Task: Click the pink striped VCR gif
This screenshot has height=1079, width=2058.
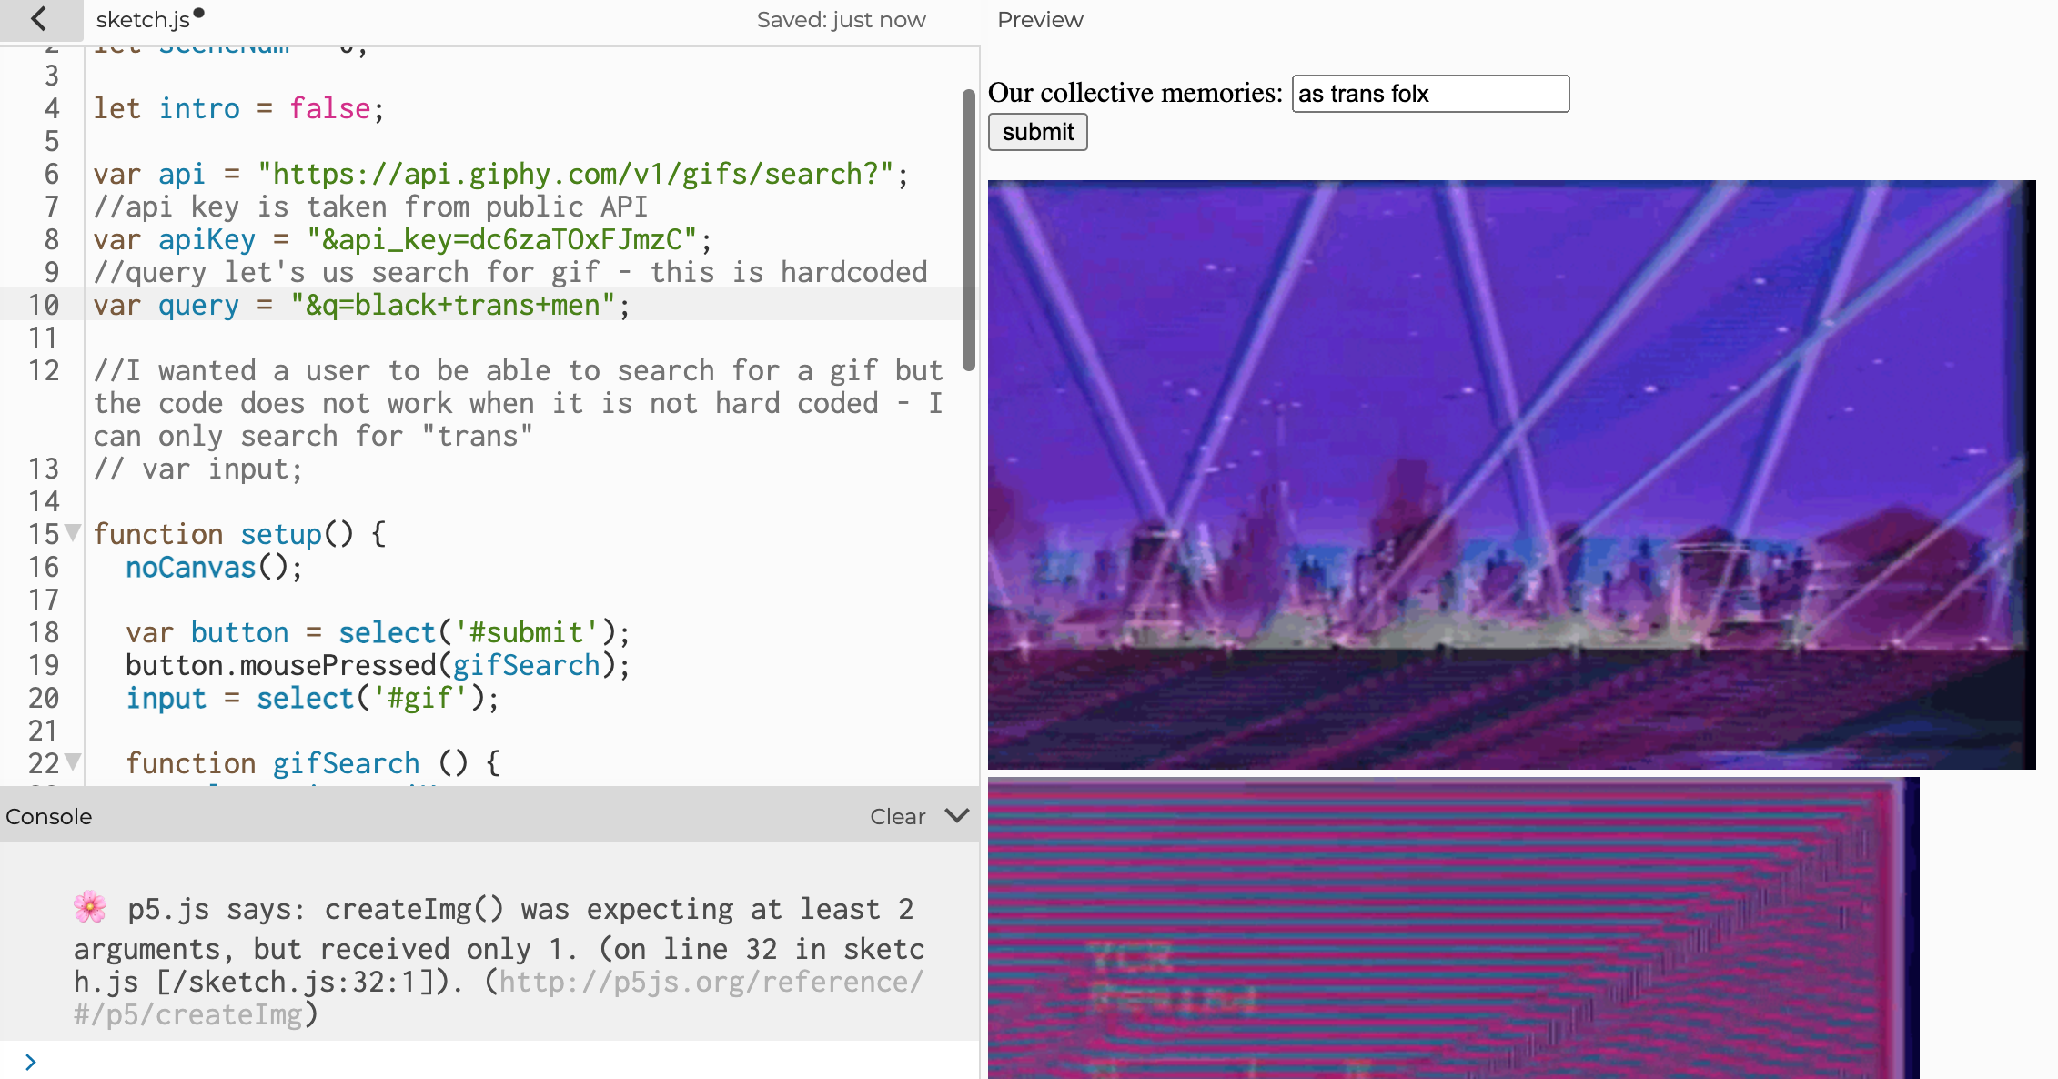Action: click(1453, 928)
